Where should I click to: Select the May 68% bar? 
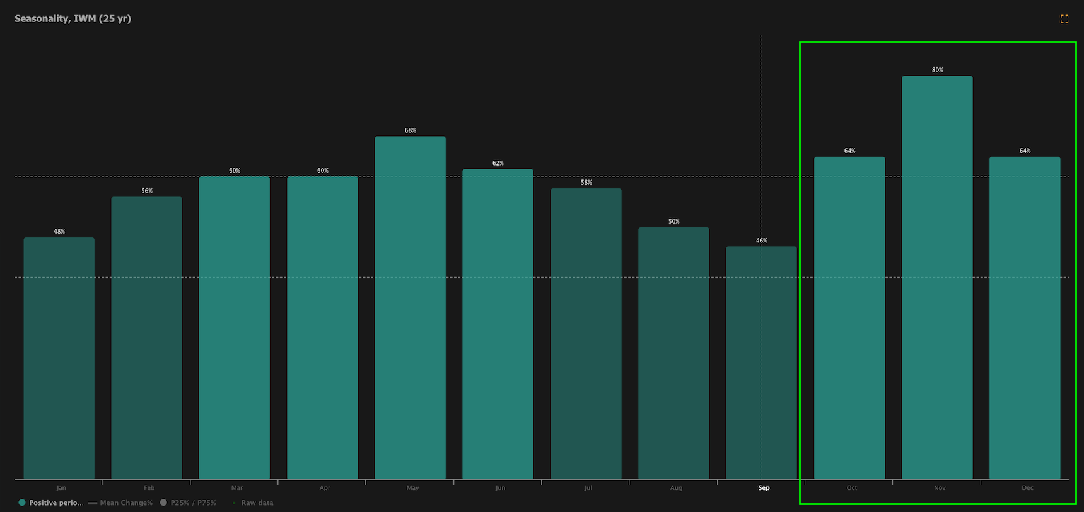click(411, 308)
